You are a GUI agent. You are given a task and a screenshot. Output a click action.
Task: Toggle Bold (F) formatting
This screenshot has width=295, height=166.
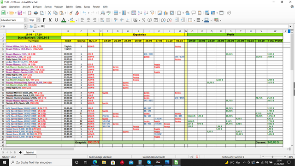coord(44,20)
